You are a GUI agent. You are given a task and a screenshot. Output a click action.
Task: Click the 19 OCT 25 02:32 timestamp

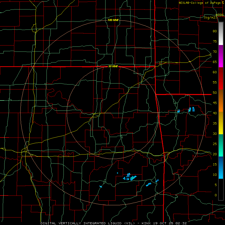click(170, 223)
